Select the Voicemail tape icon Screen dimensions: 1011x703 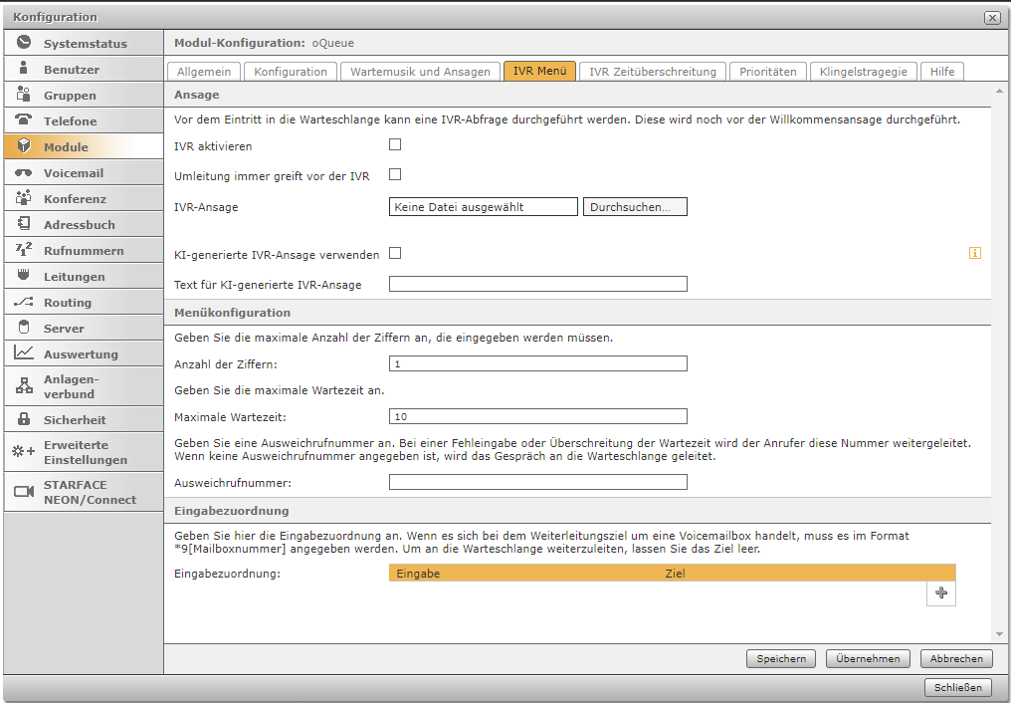[x=24, y=172]
